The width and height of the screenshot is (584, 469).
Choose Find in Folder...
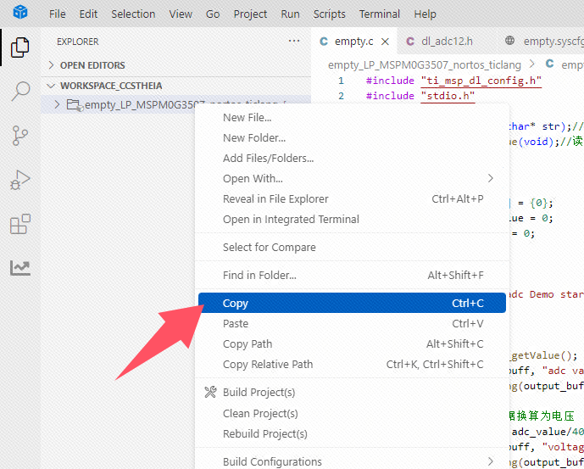click(352, 275)
